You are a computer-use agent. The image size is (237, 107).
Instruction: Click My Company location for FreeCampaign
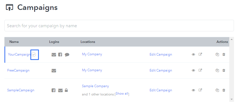92,70
